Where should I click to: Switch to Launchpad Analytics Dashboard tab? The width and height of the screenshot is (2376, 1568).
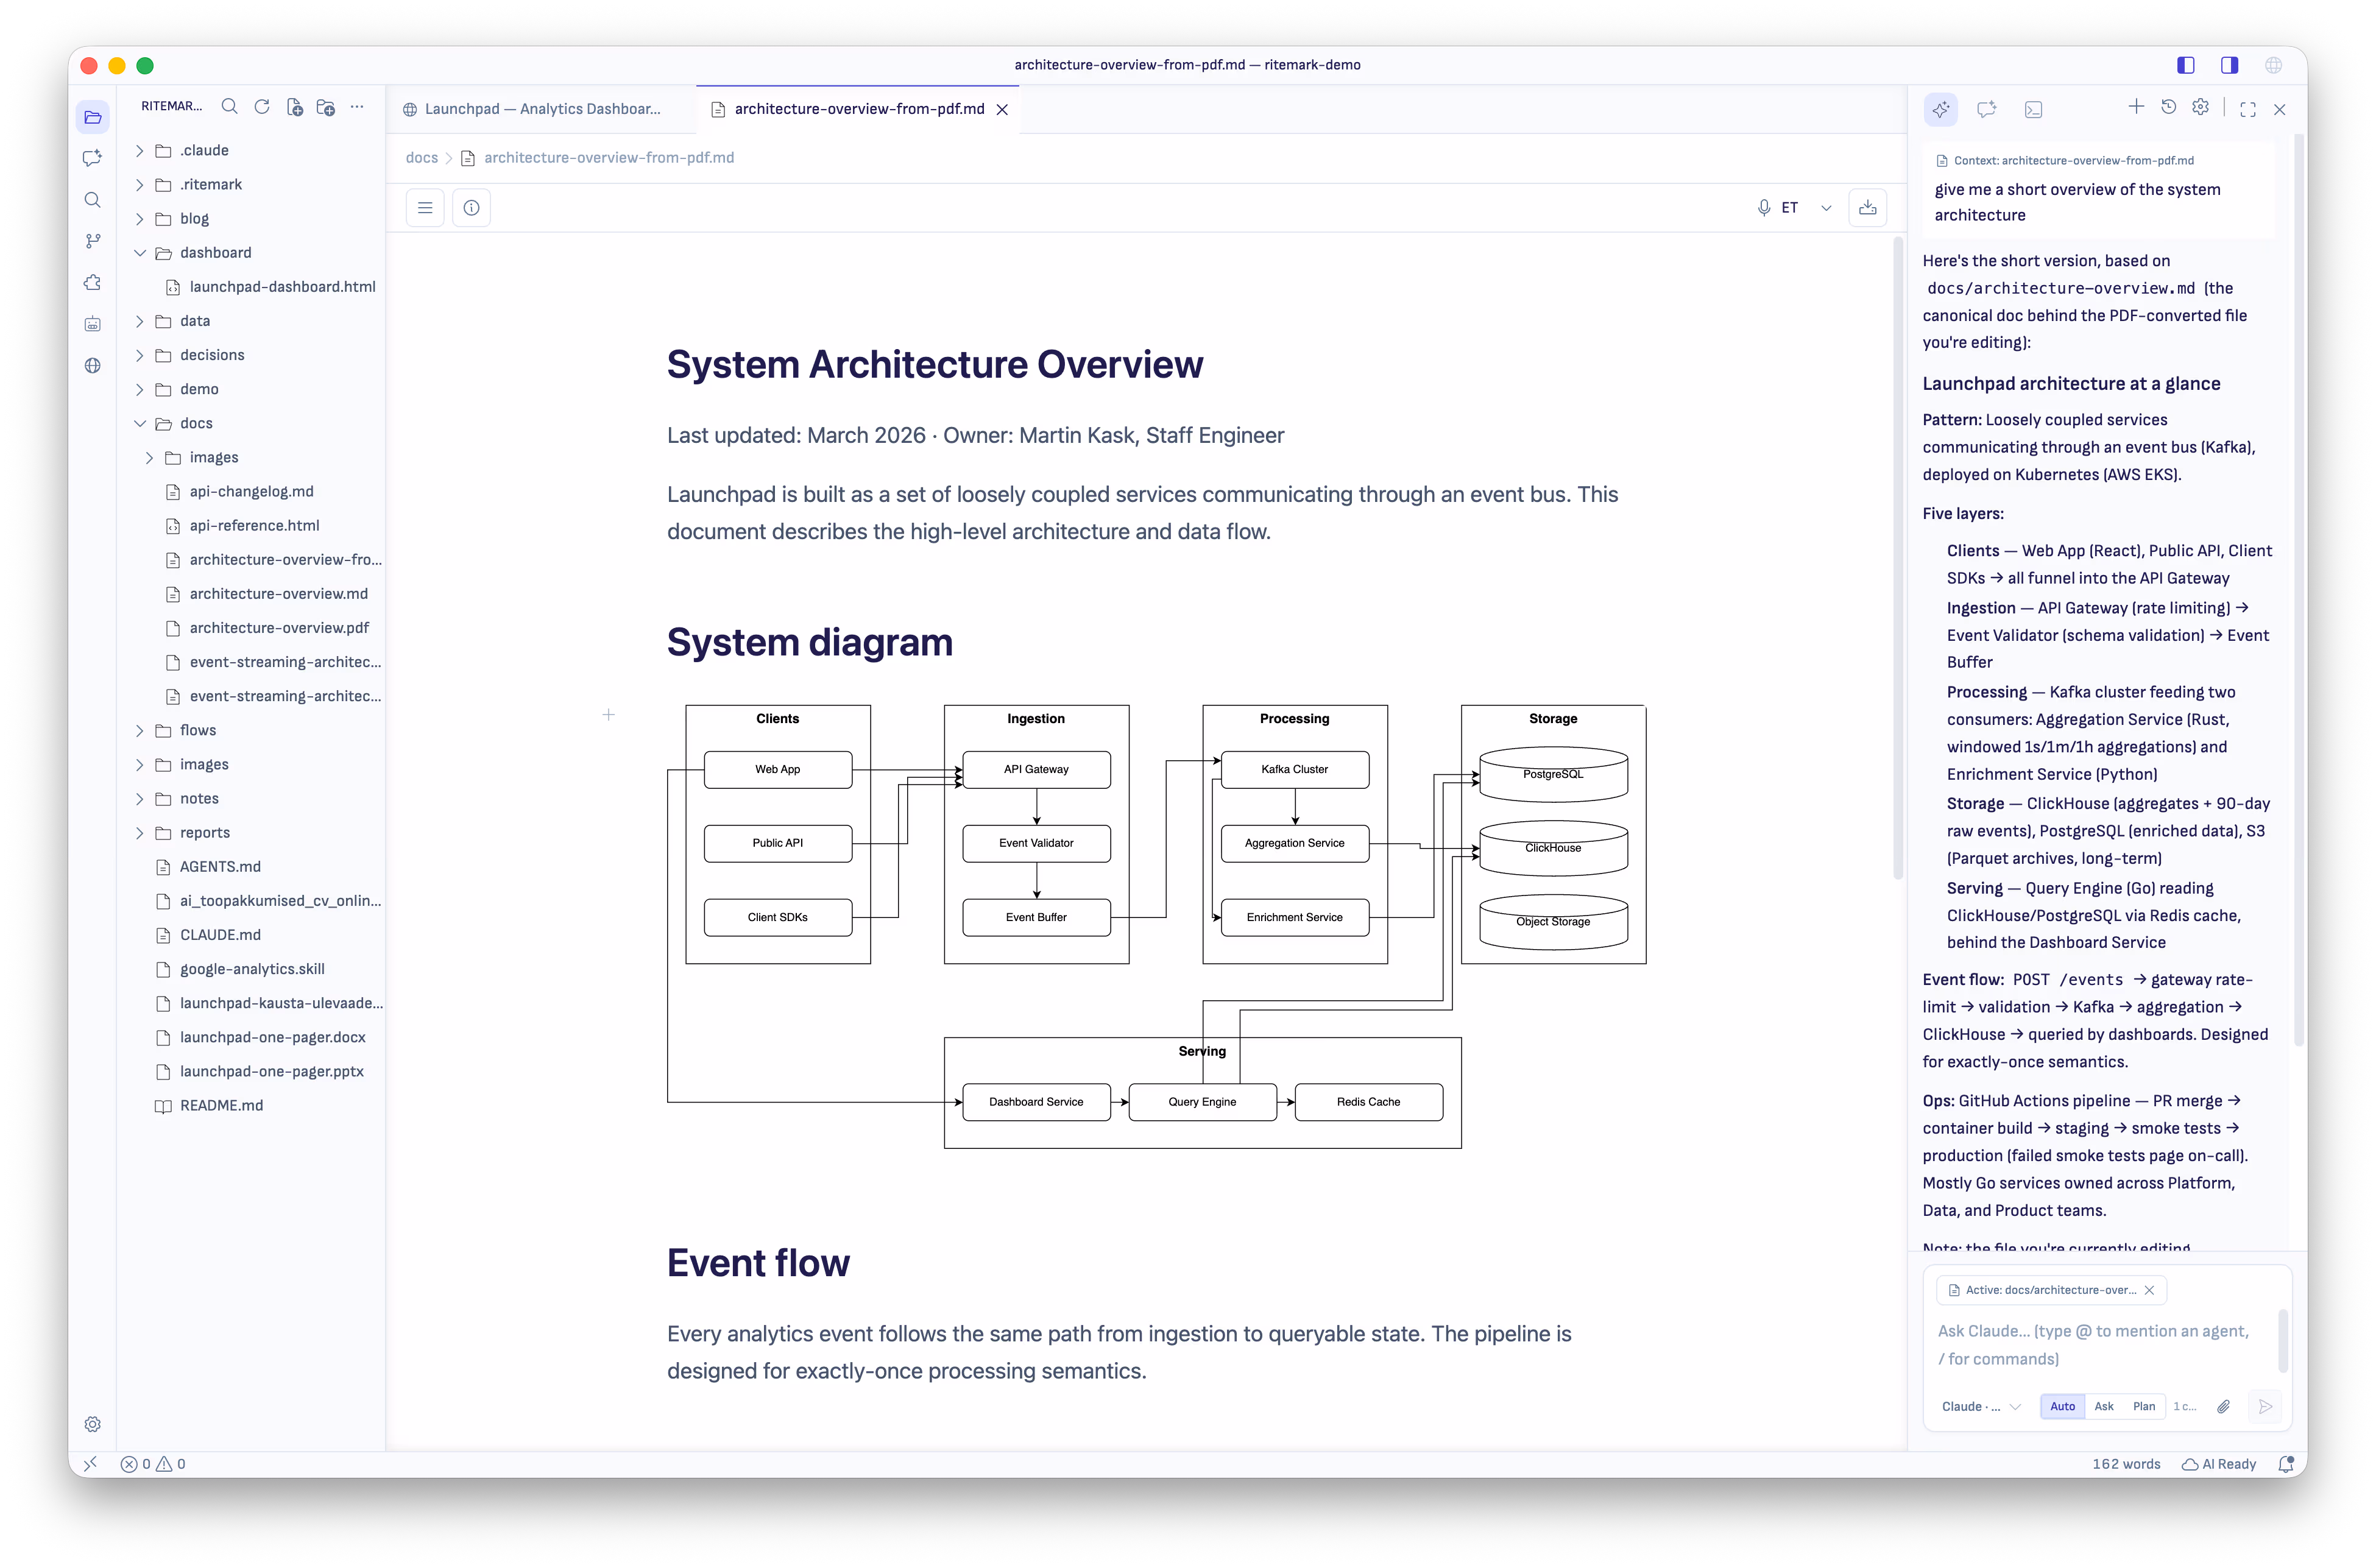click(541, 109)
